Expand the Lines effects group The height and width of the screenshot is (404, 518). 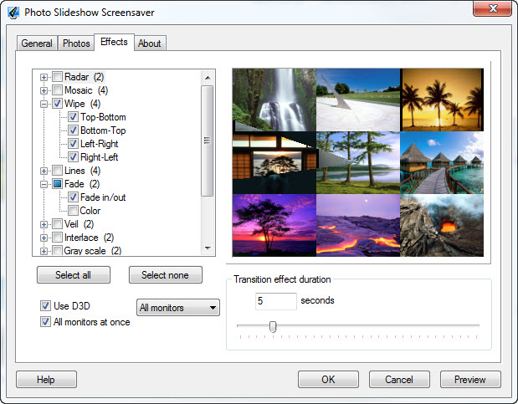click(x=44, y=171)
